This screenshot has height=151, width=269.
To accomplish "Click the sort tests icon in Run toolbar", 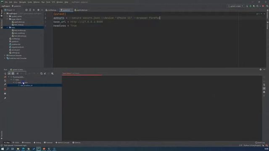I will [x=18, y=73].
